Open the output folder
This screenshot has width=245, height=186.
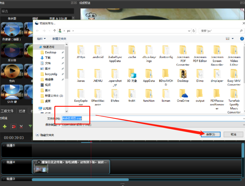click(x=200, y=96)
